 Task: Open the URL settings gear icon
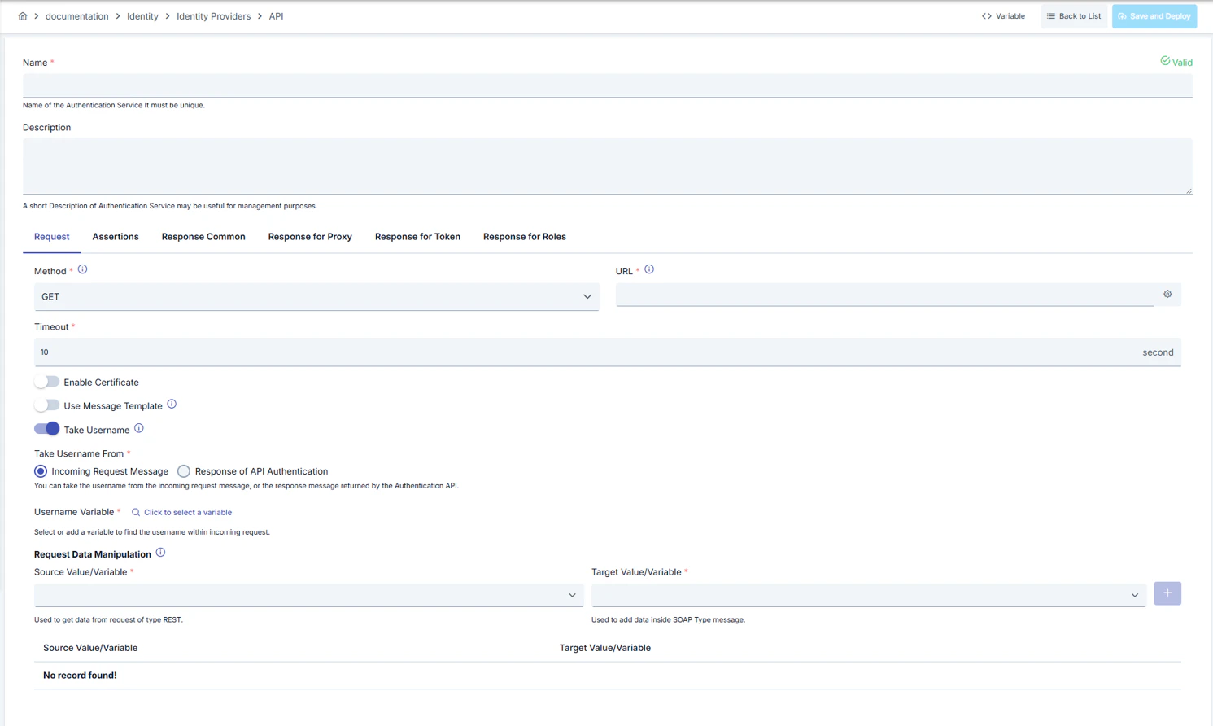click(x=1167, y=294)
